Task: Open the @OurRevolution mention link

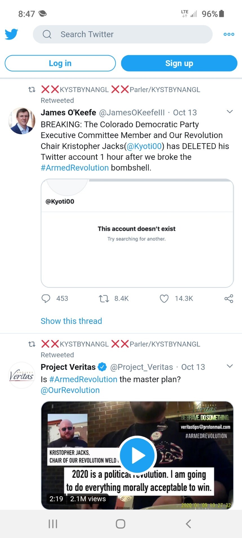Action: pyautogui.click(x=70, y=390)
